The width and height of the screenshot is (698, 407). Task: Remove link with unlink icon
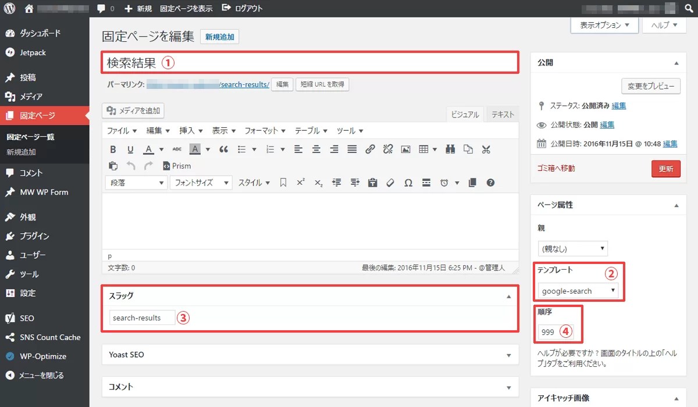click(388, 149)
